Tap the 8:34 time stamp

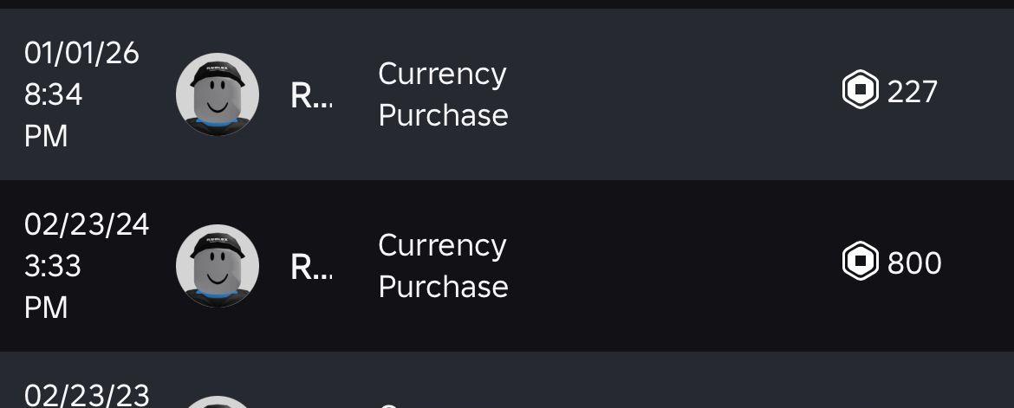click(54, 94)
